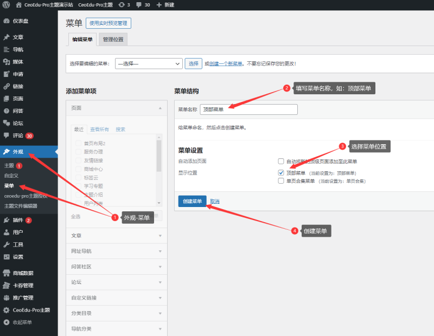Click the WordPress logo icon
434x336 pixels.
6,4
